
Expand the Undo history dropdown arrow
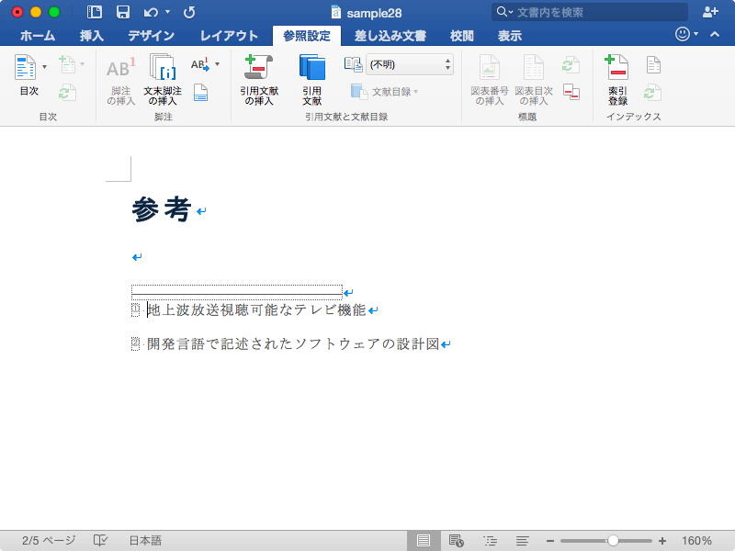pos(168,12)
